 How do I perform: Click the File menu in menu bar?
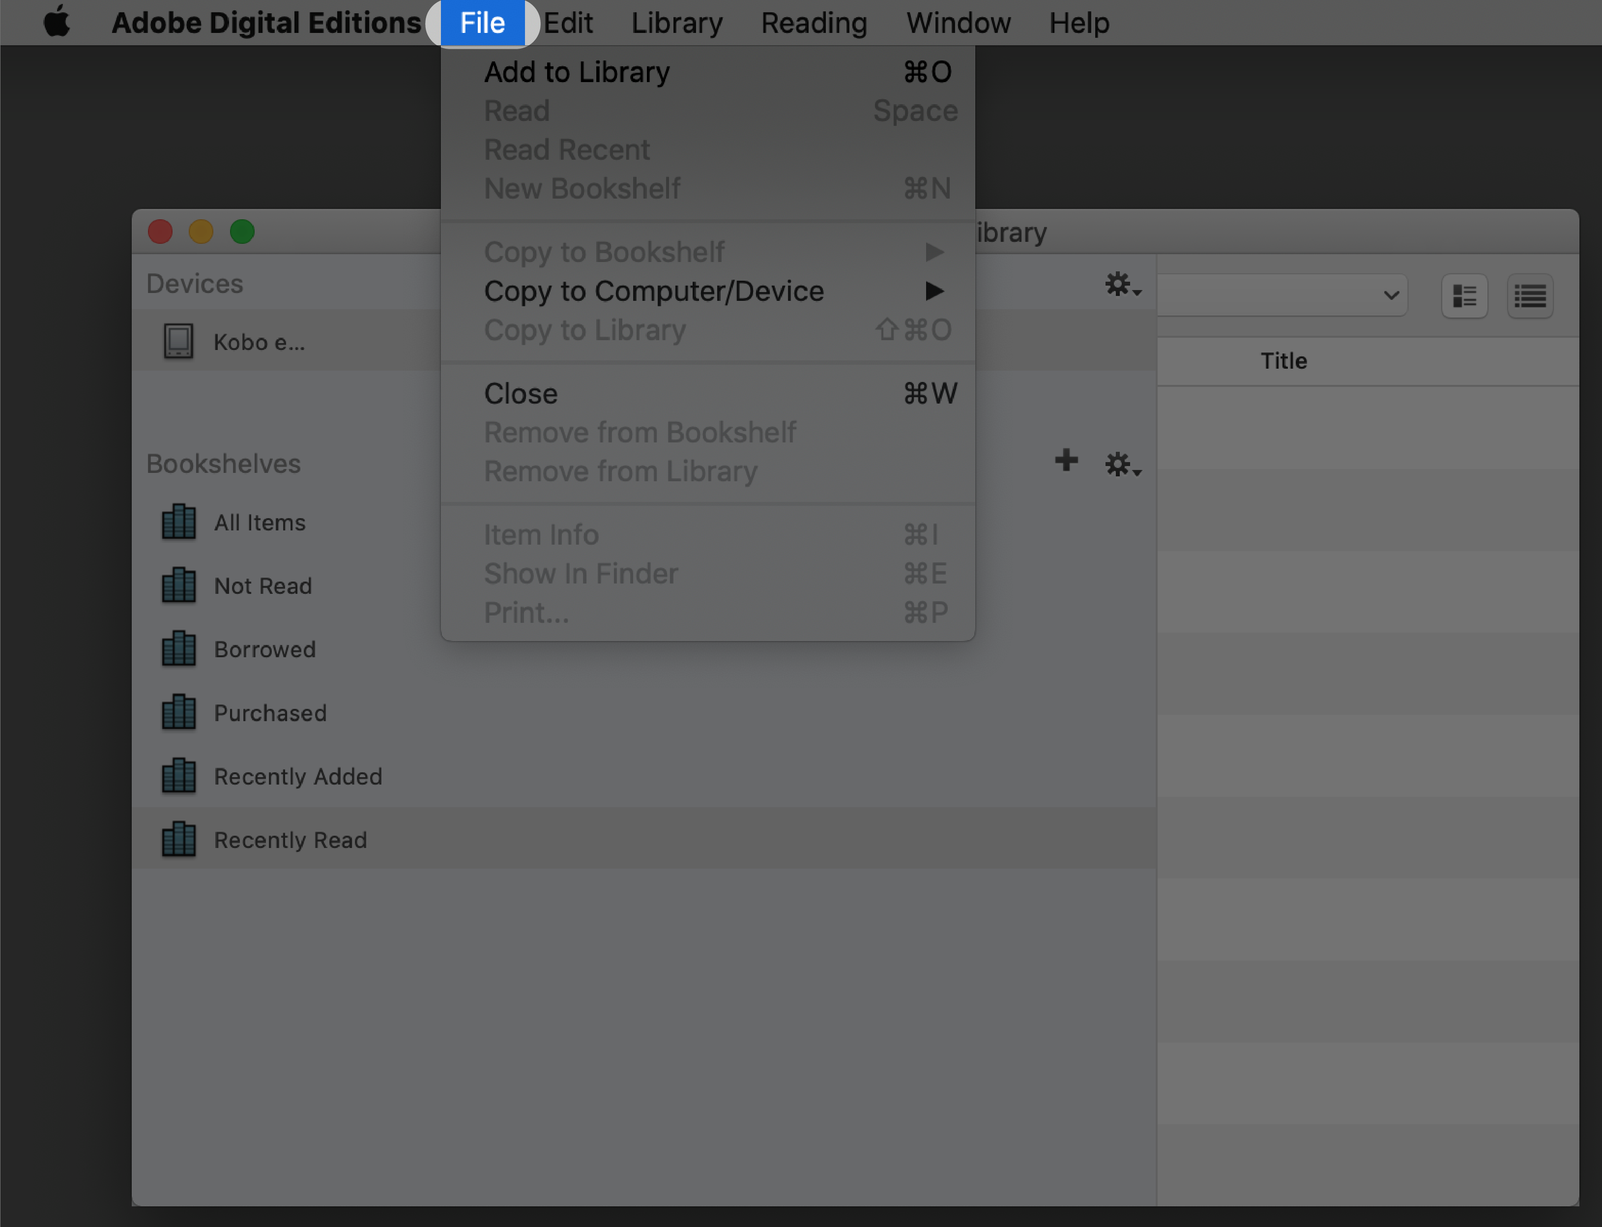tap(483, 23)
